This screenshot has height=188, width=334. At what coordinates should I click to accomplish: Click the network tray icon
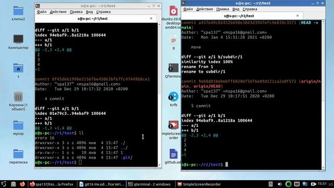(305, 184)
